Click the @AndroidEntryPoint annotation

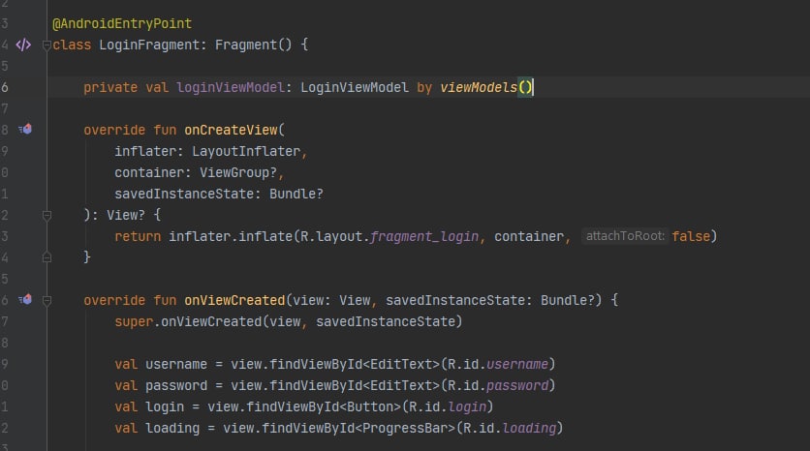[x=122, y=23]
